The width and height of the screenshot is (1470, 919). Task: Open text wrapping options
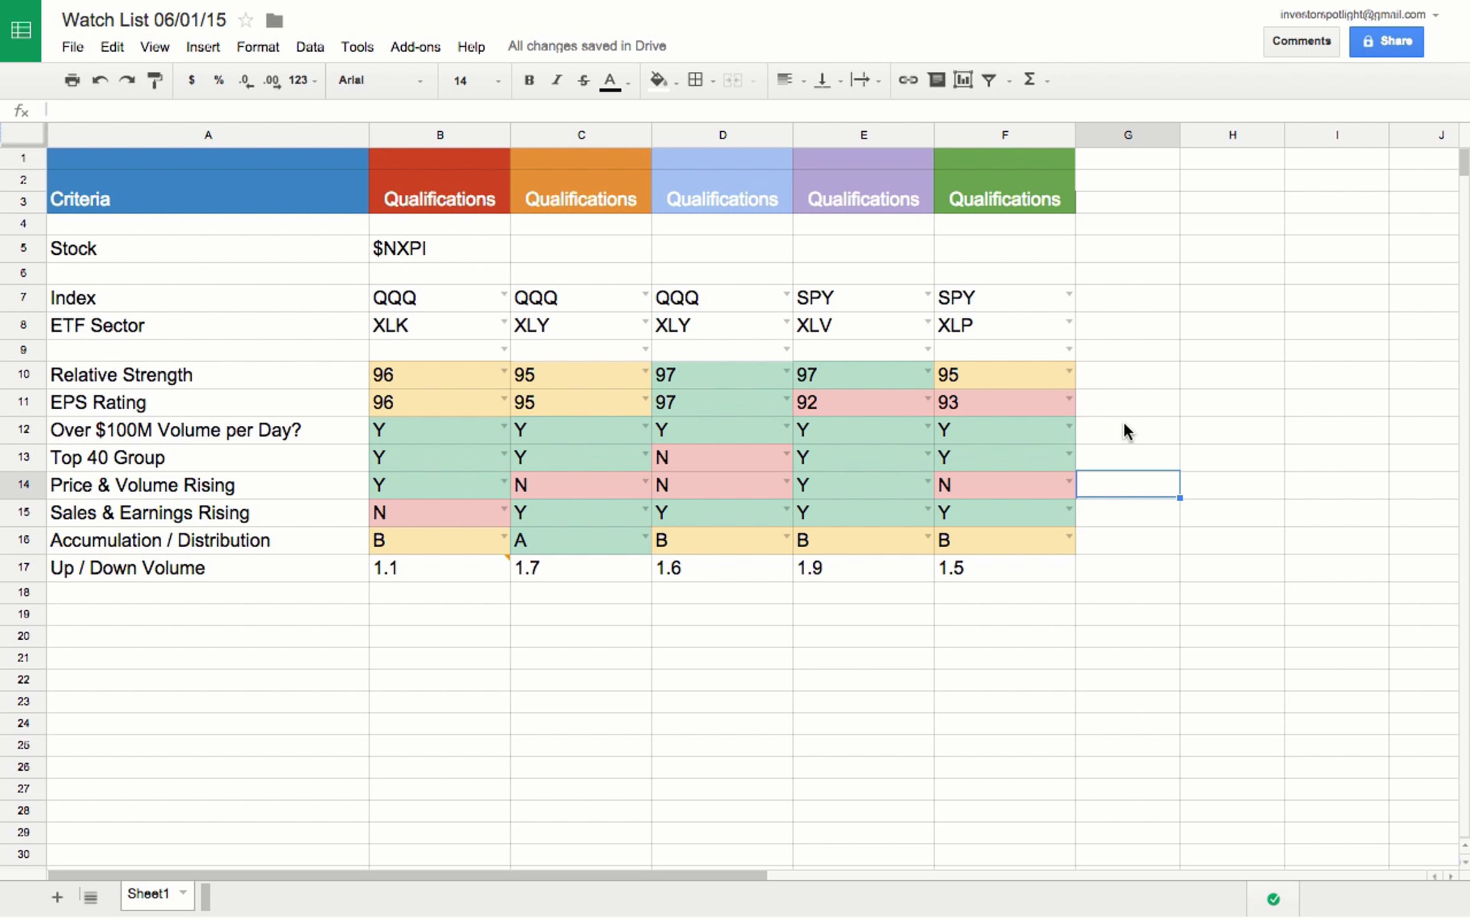tap(860, 80)
